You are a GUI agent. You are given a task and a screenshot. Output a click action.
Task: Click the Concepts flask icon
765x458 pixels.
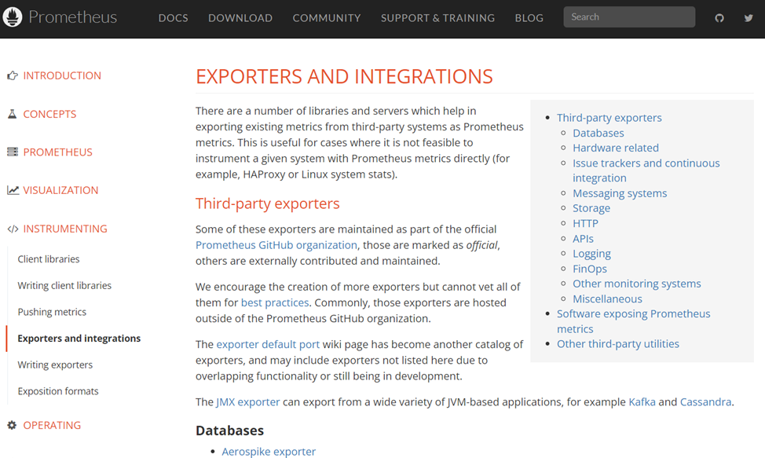click(x=13, y=114)
